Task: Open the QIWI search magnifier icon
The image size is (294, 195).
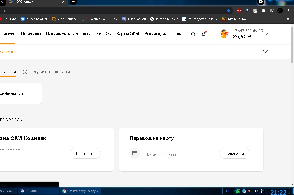Action: coord(193,34)
